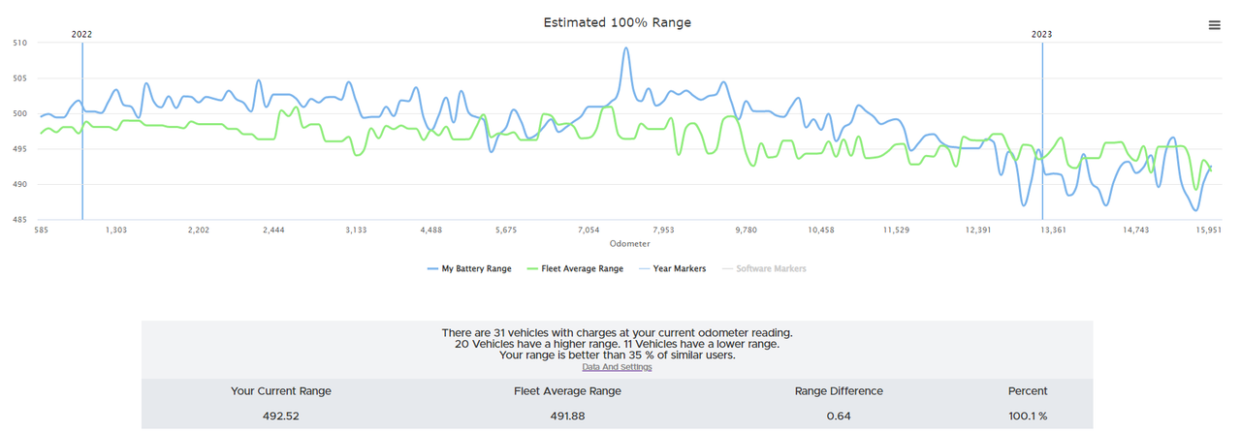Click the '31 vehicles with charges' sentence

click(617, 332)
